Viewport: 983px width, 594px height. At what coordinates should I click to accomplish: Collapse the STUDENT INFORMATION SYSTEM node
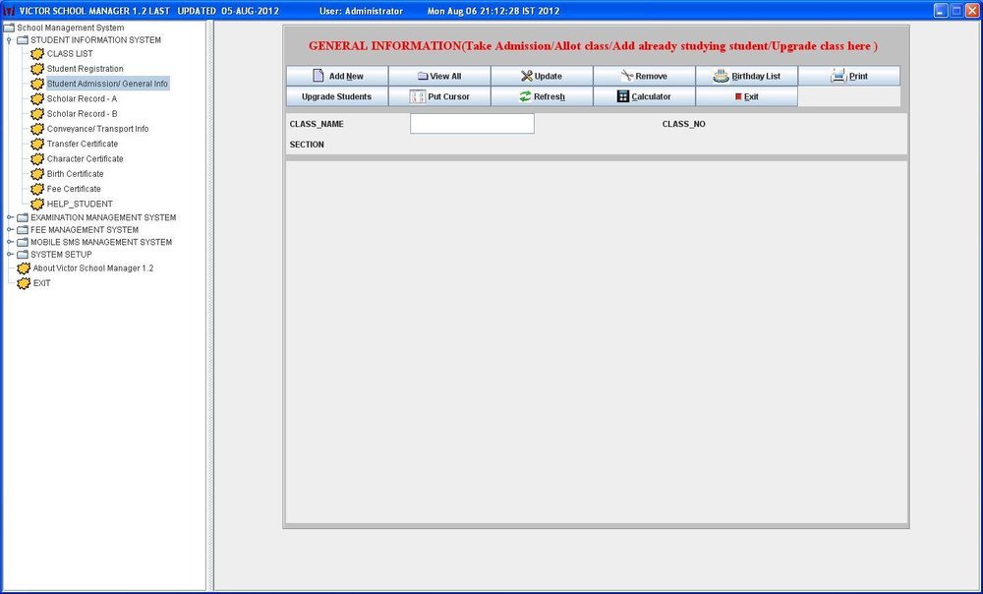(x=9, y=40)
